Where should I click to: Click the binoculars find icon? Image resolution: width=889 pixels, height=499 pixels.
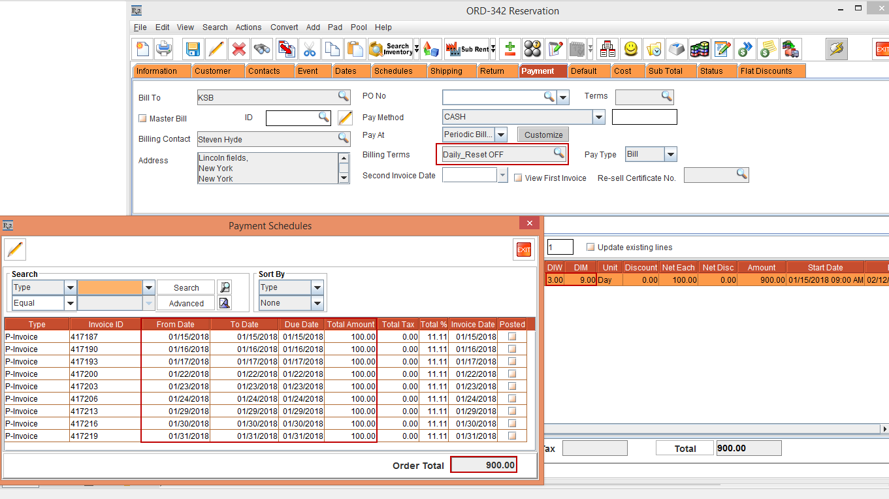coord(263,49)
